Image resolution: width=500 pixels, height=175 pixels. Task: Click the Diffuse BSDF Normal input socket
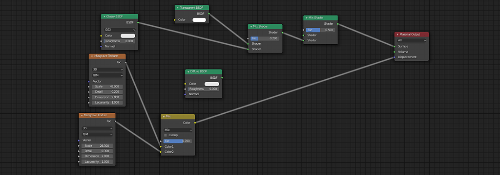(185, 94)
